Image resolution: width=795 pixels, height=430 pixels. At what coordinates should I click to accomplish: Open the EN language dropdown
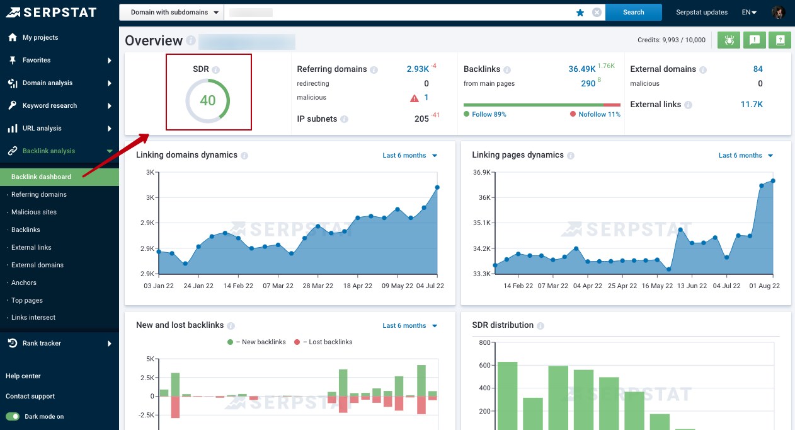[x=750, y=12]
